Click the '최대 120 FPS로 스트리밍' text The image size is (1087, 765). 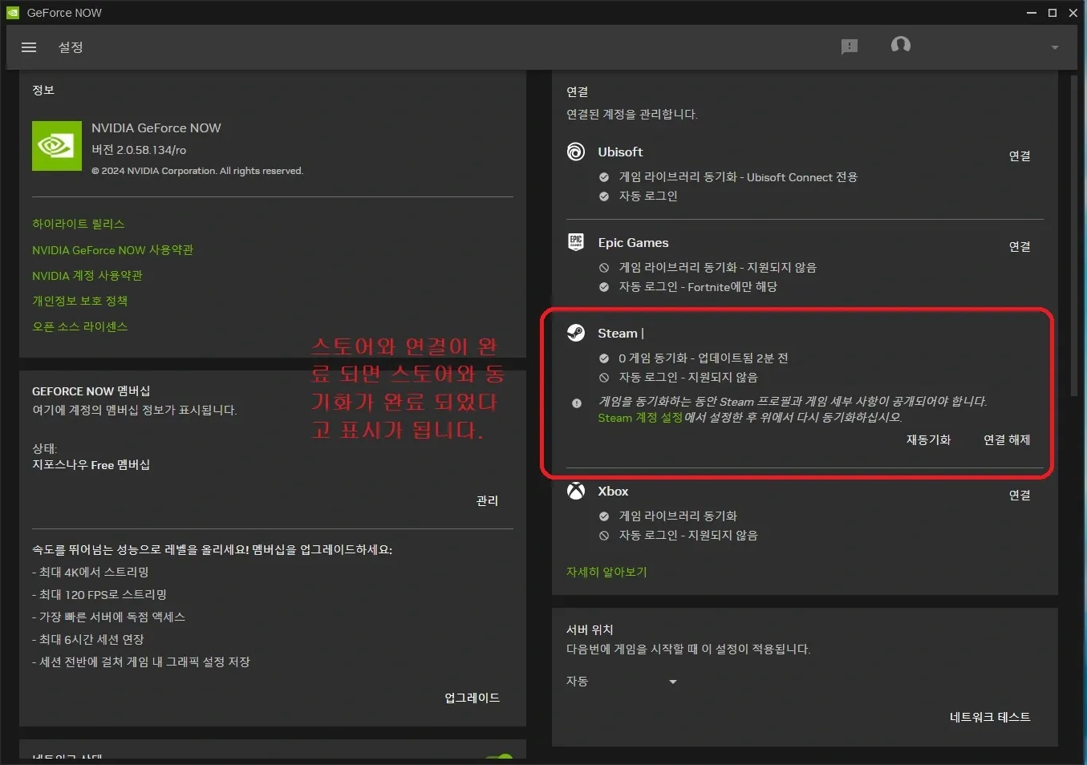pos(103,595)
